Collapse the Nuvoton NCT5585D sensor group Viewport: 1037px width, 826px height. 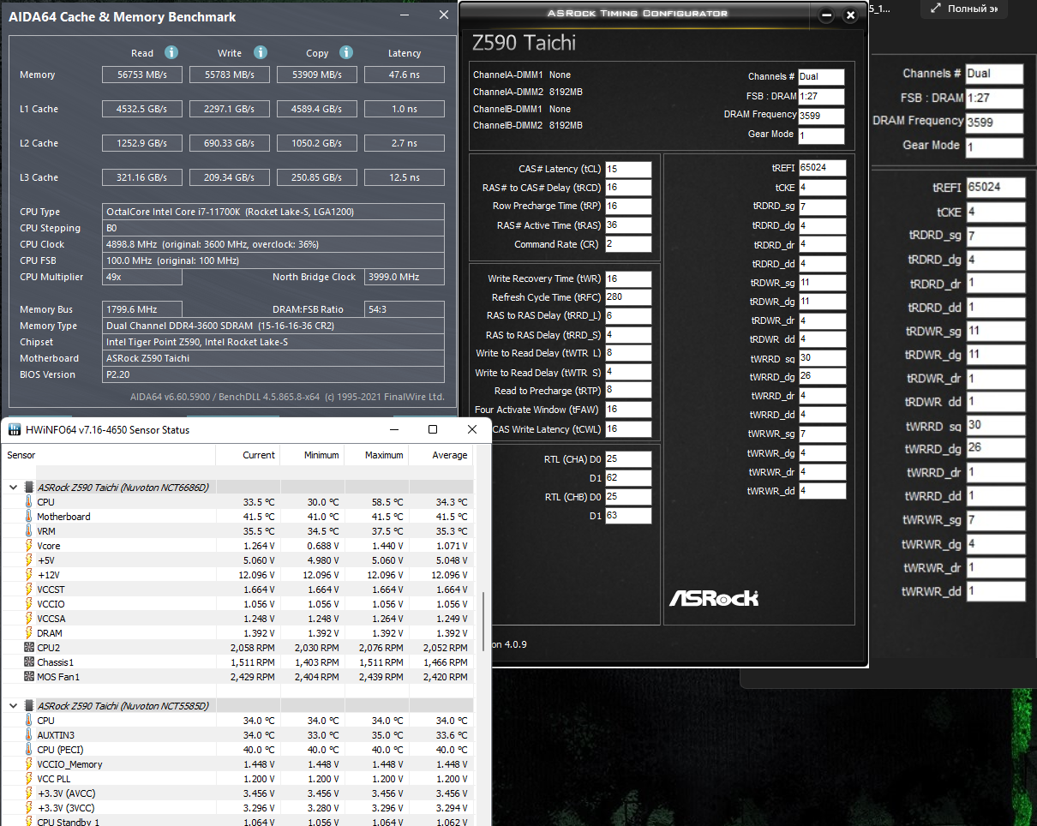pyautogui.click(x=13, y=706)
